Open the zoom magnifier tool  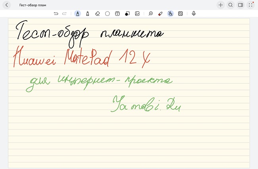click(x=150, y=13)
